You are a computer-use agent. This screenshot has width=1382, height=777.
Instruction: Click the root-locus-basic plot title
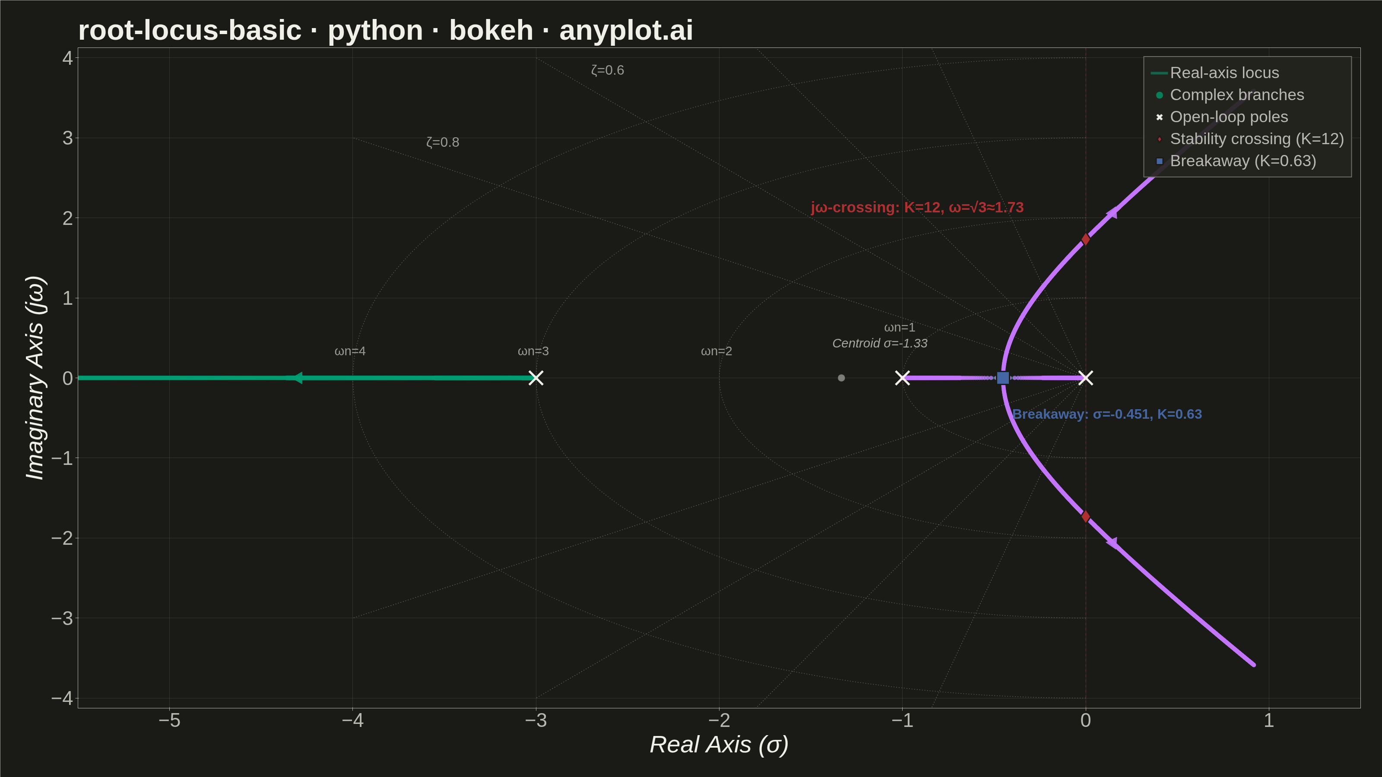click(x=385, y=30)
